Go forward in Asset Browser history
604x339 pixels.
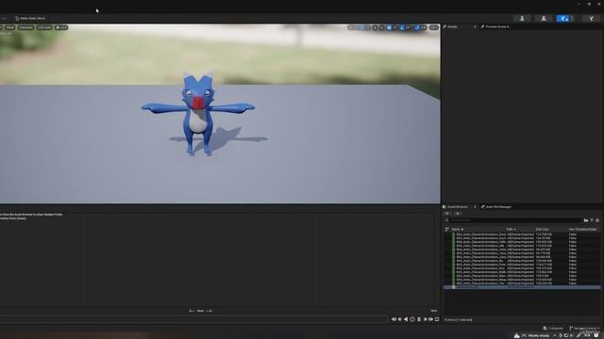(x=457, y=214)
